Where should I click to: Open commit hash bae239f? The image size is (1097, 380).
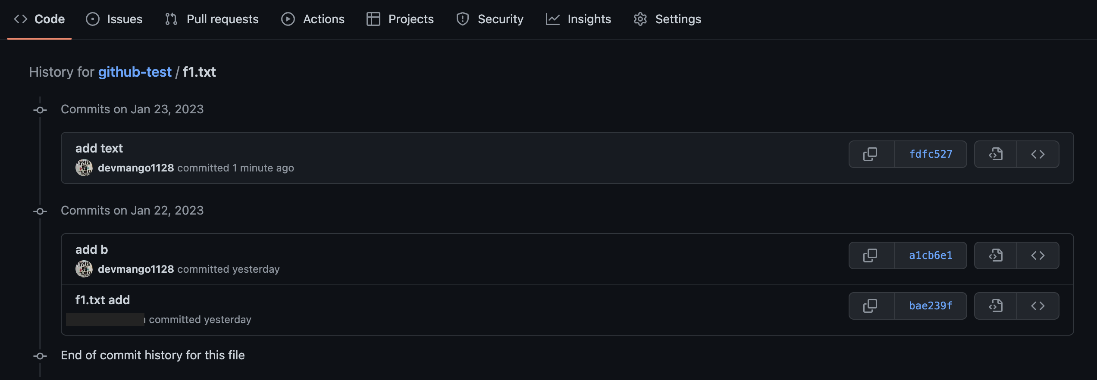click(931, 306)
